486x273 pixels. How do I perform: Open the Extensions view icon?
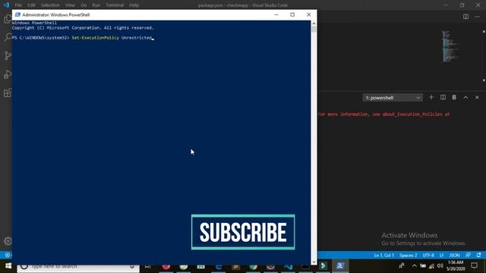(x=8, y=93)
